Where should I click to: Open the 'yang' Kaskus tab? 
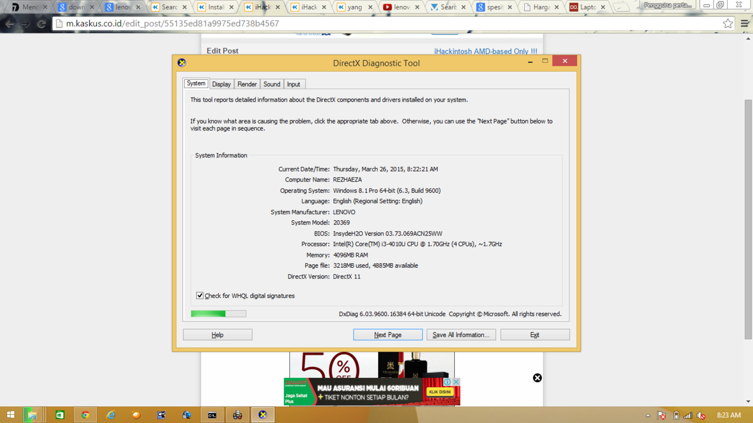point(354,7)
